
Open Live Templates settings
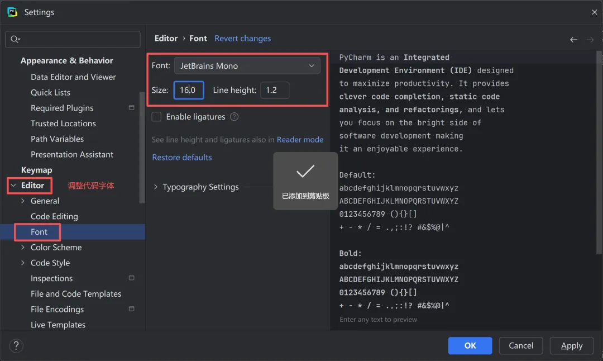coord(58,325)
